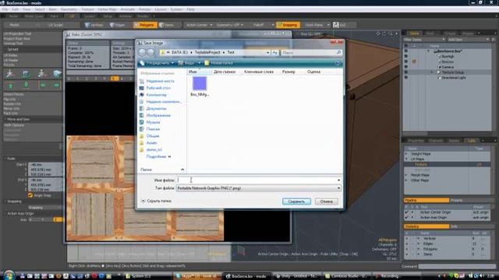This screenshot has width=499, height=280.
Task: Toggle visibility eye of Texture Group
Action: (x=405, y=72)
